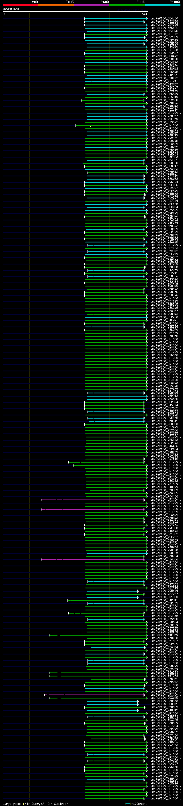Click the green ~80% identity color segment
Image resolution: width=183 pixels, height=806 pixels.
pos(127,5)
